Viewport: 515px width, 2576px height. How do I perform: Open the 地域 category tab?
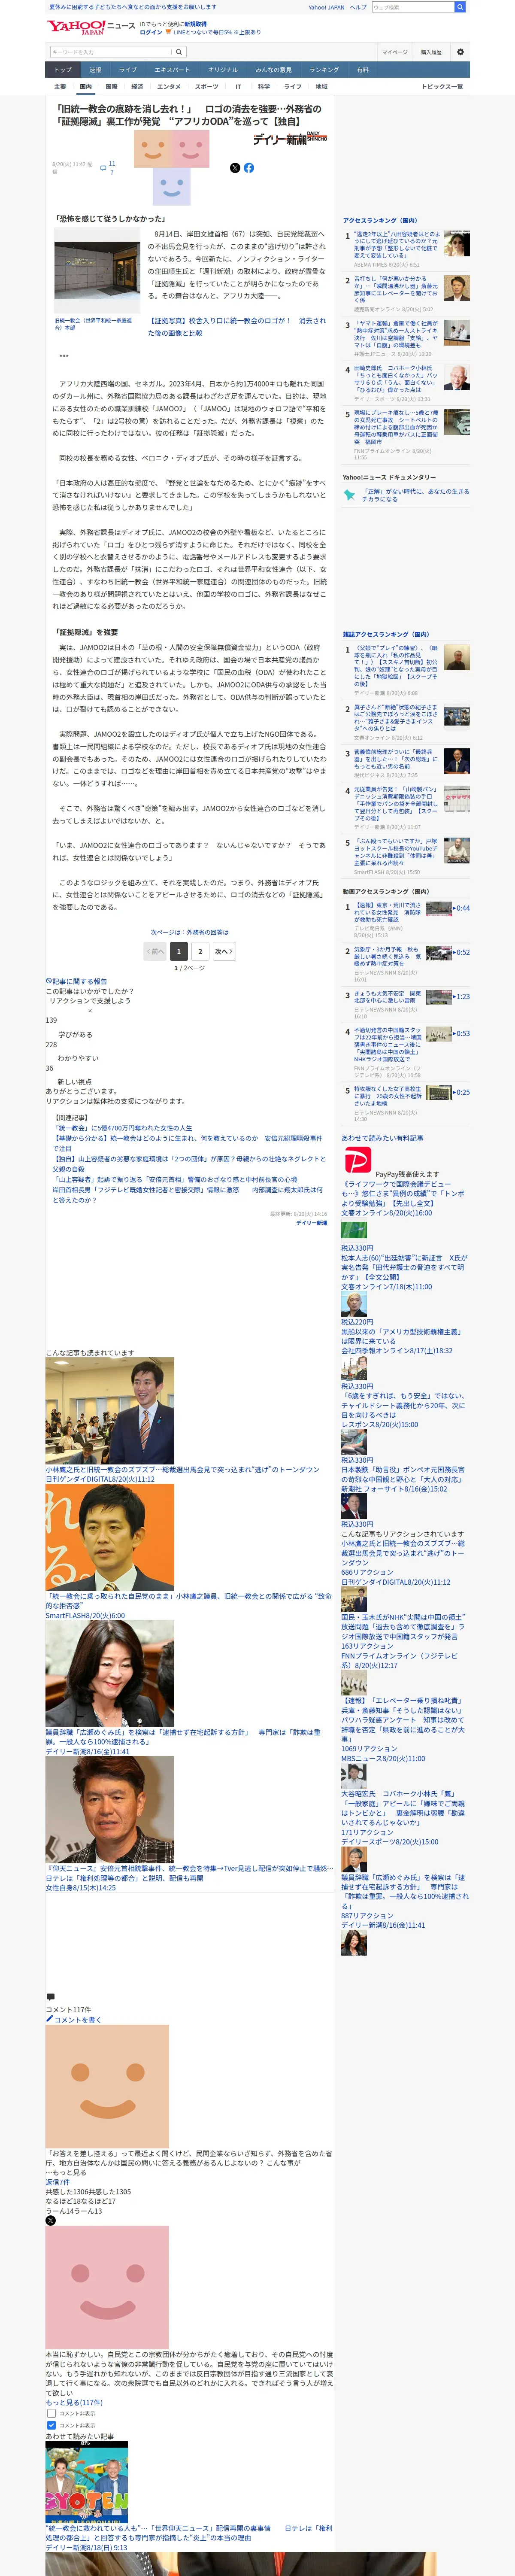click(x=321, y=87)
